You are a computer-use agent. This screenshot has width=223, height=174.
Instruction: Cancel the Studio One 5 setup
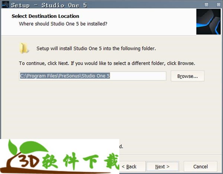point(200,167)
